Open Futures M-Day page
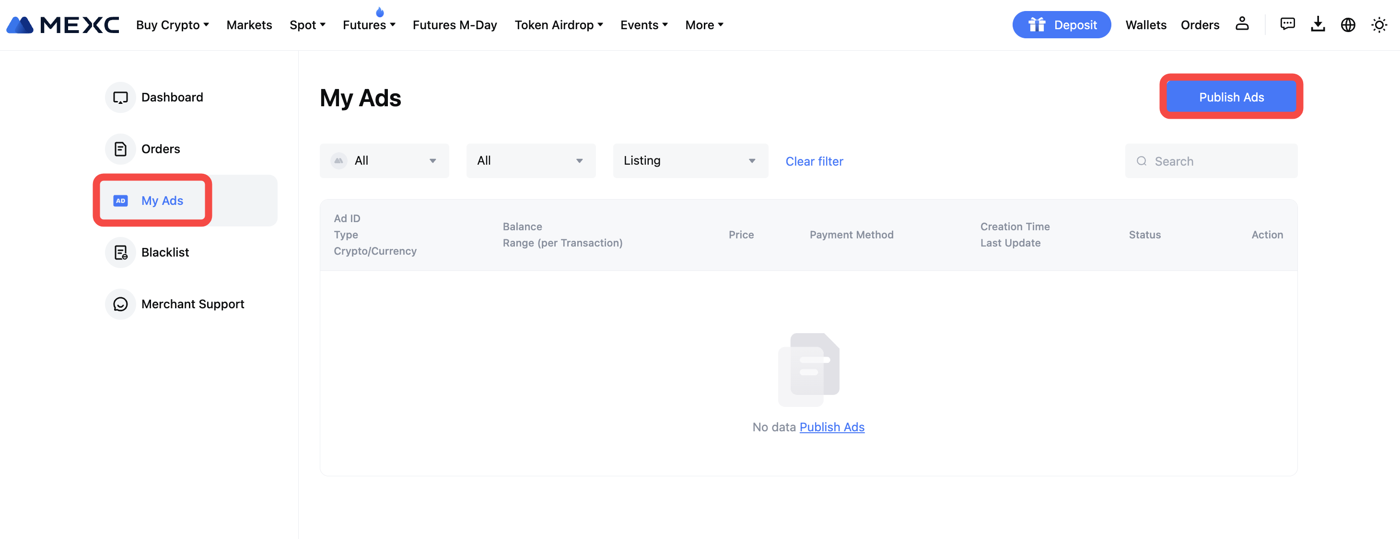 tap(455, 25)
